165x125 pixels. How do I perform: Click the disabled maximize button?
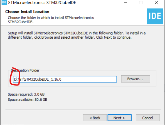coord(141,2)
